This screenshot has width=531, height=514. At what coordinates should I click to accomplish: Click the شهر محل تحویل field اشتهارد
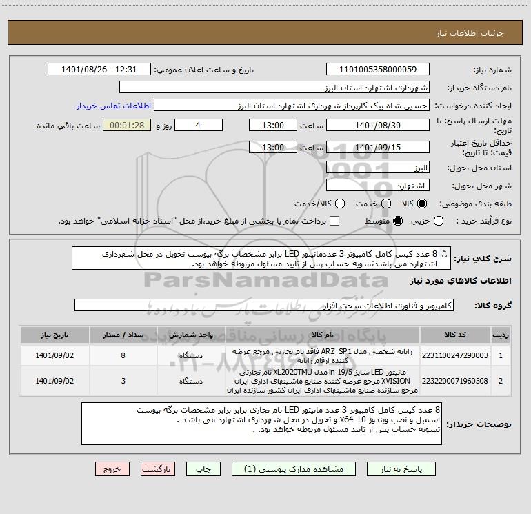pos(378,186)
